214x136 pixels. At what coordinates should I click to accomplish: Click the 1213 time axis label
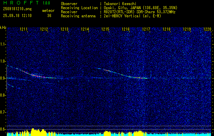point(64,29)
